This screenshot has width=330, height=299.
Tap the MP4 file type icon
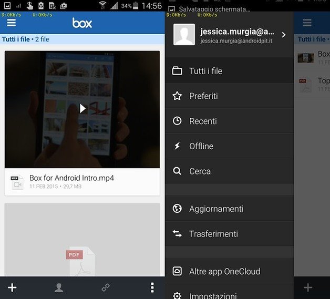17,182
